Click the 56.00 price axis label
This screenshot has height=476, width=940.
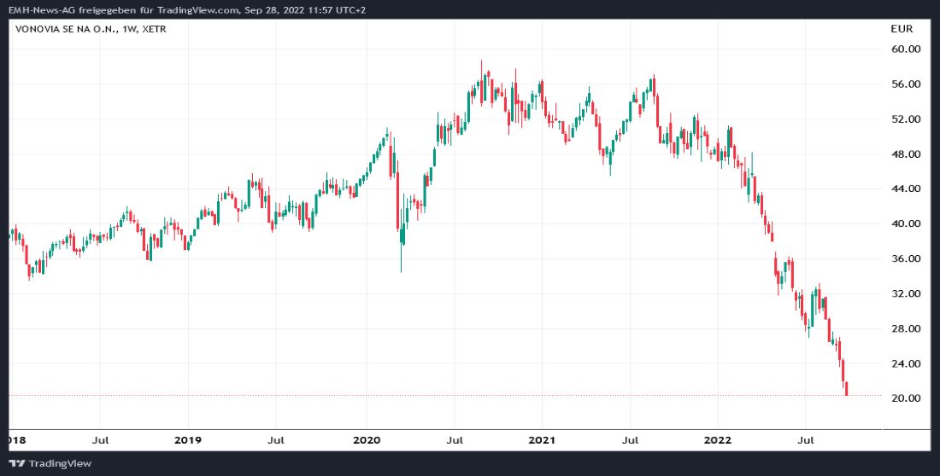[904, 84]
